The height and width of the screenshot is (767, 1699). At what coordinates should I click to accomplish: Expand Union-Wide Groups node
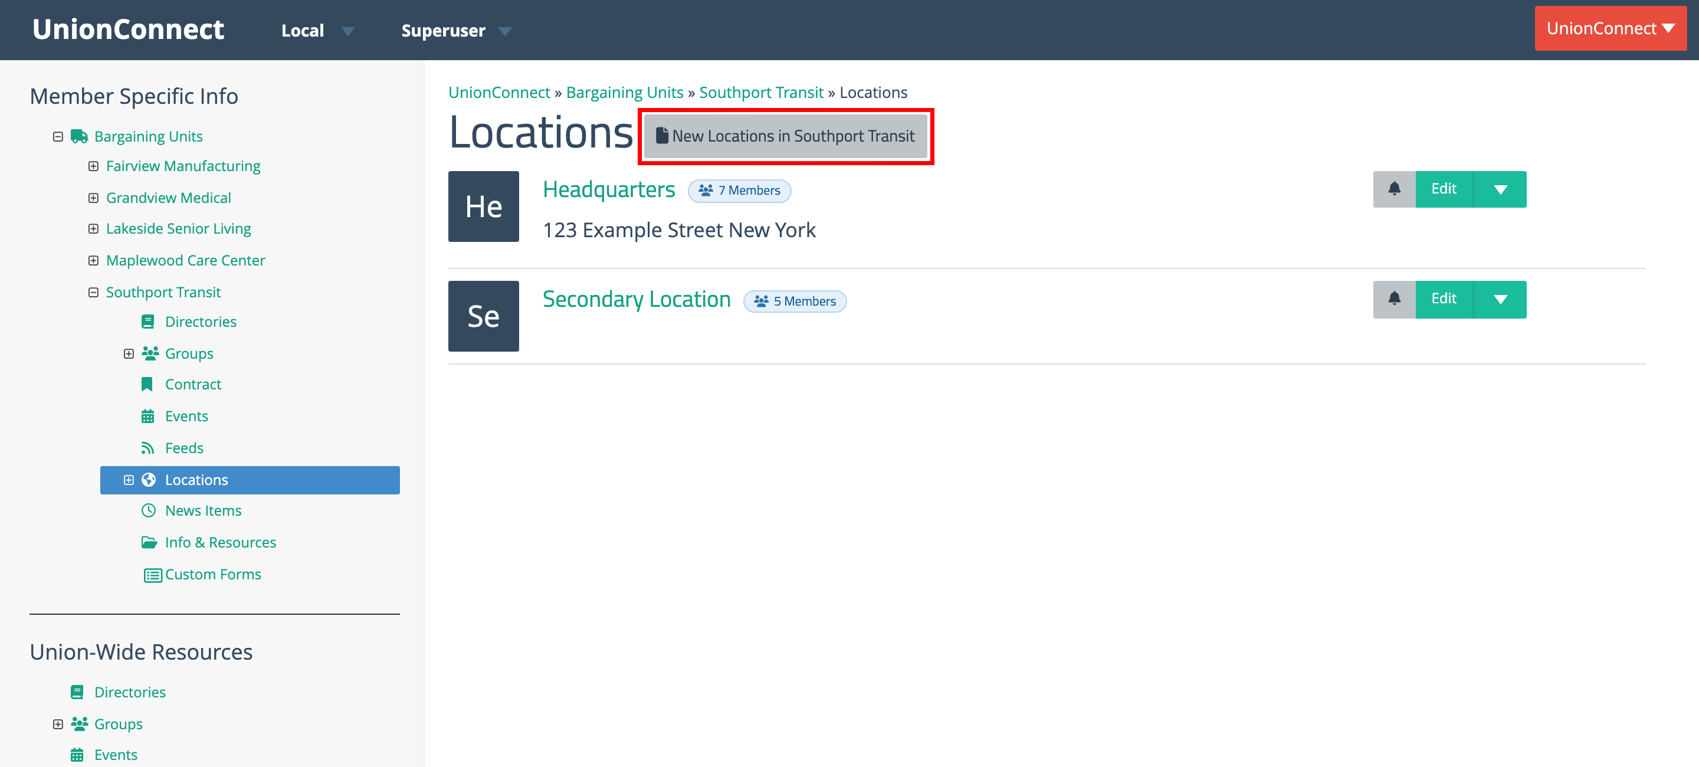click(58, 724)
